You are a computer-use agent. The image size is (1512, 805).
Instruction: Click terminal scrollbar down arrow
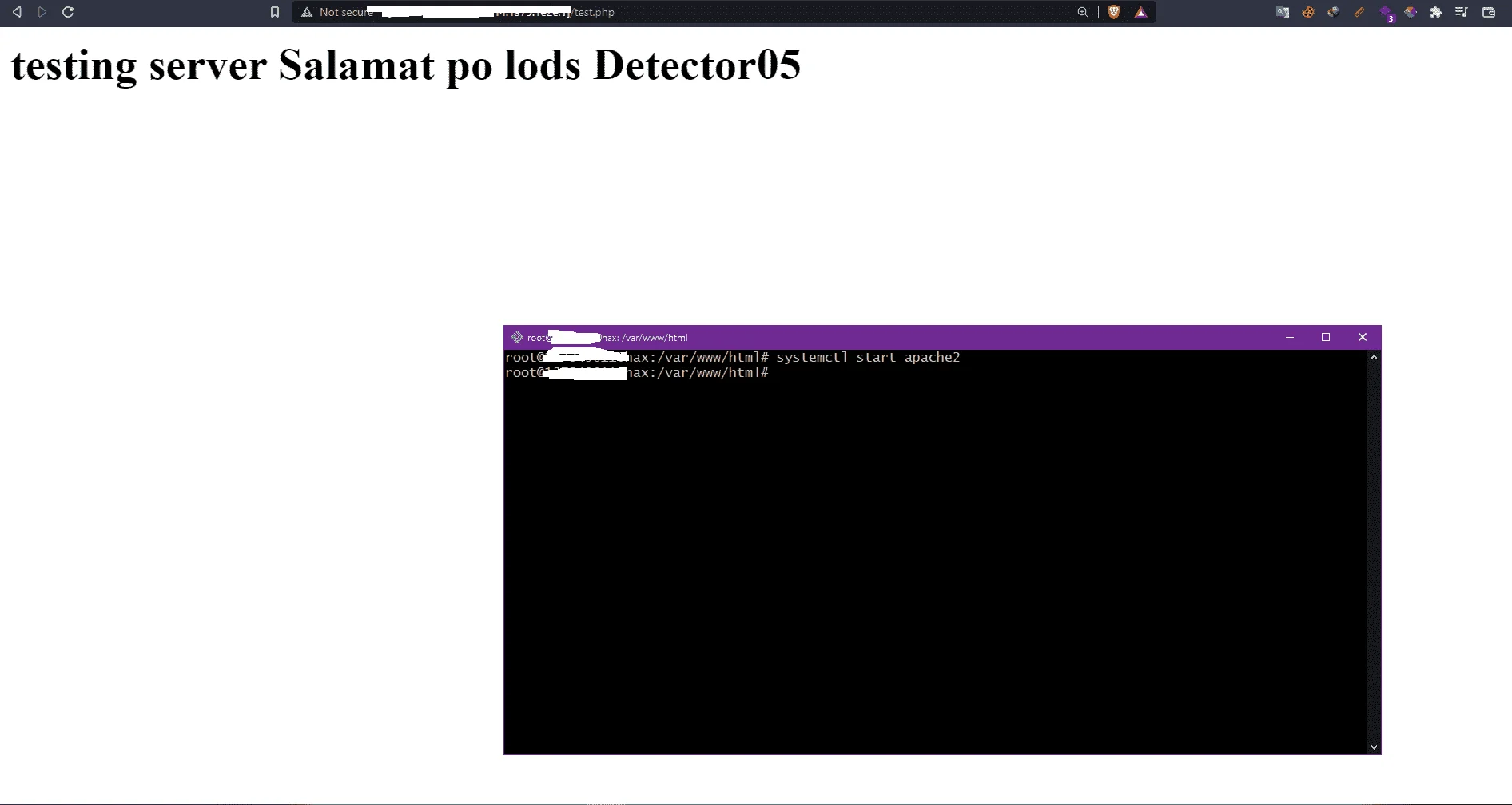click(x=1374, y=747)
